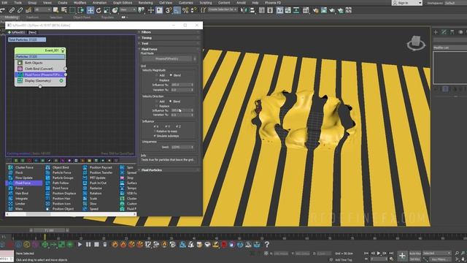Open the Phoenix FD menu
This screenshot has height=263, width=467.
273,3
